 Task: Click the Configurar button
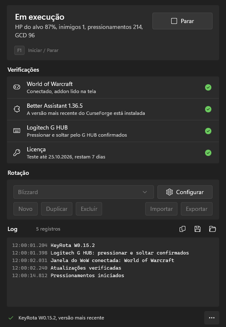185,192
